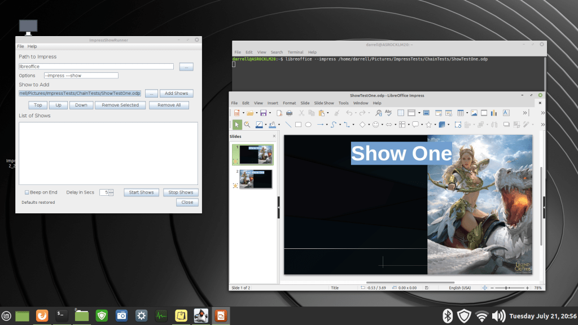The width and height of the screenshot is (578, 325).
Task: Open the Bluetooth tray icon
Action: tap(447, 316)
